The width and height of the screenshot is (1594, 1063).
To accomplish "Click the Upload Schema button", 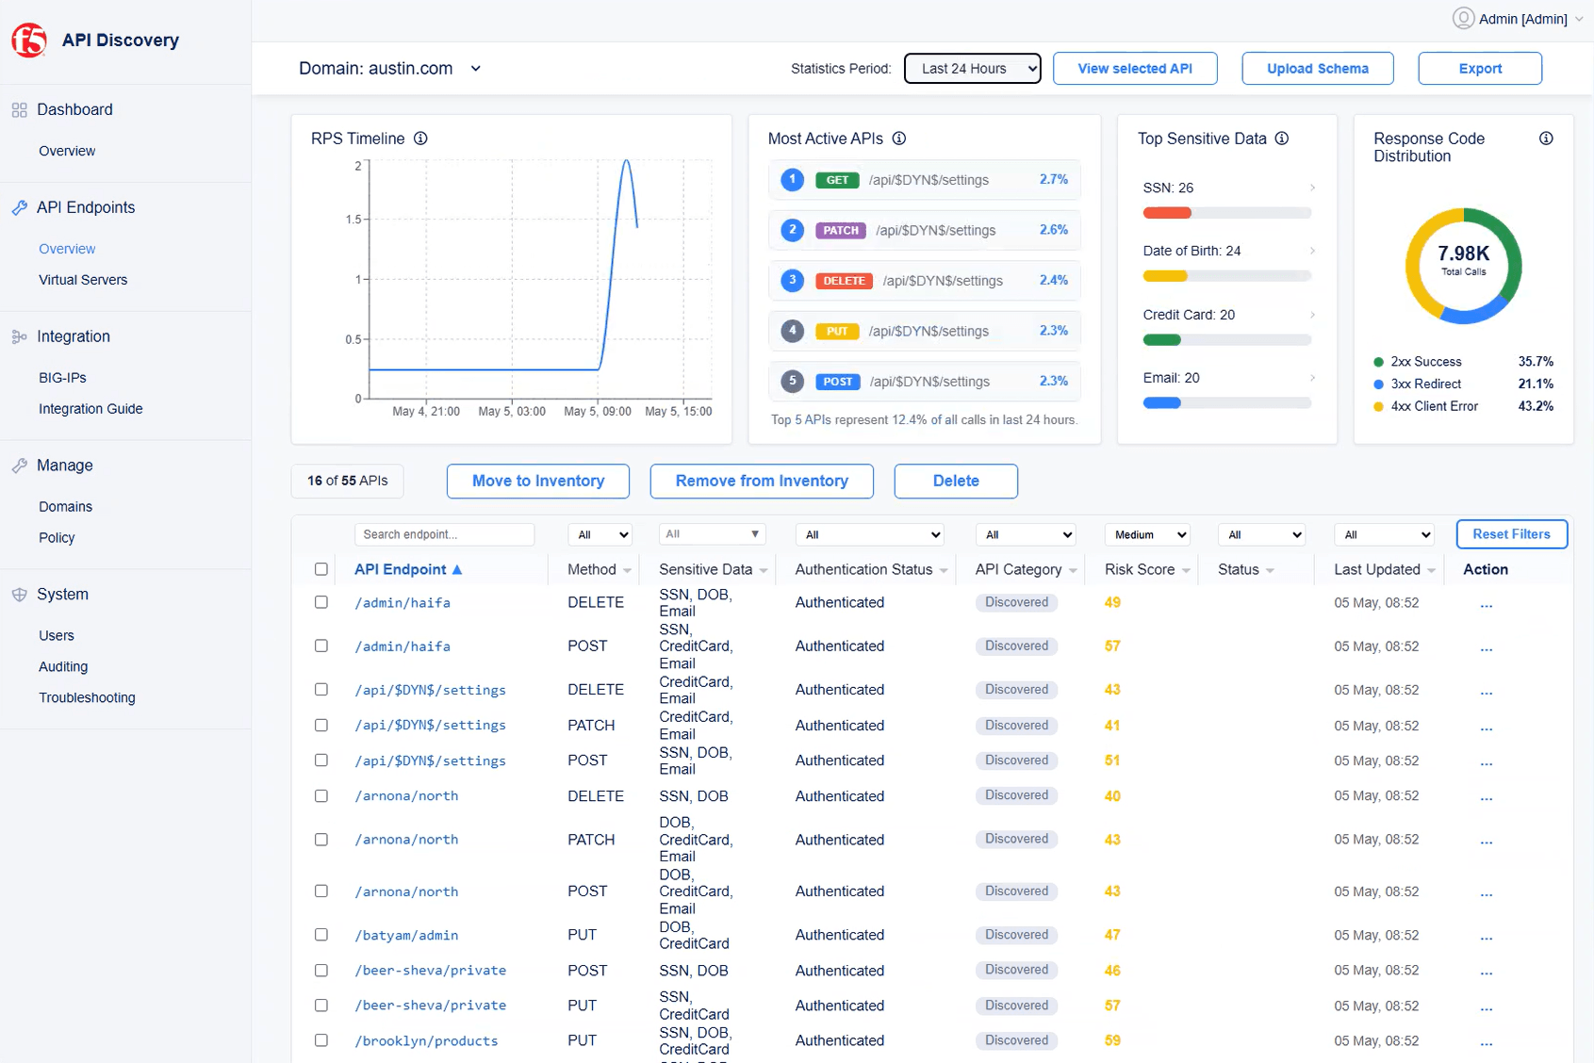I will tap(1318, 69).
